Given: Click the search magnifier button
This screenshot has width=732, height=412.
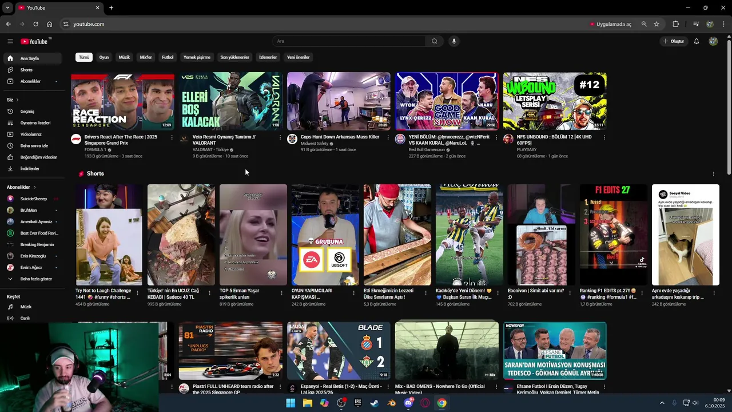Looking at the screenshot, I should 435,41.
